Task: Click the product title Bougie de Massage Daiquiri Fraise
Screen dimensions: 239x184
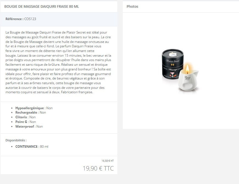Action: [41, 7]
